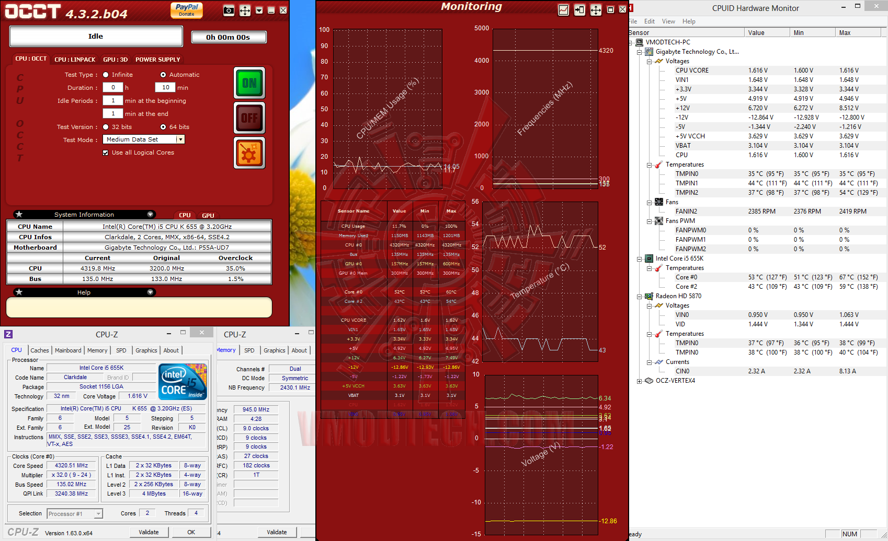Switch to the GPU : 3D tab
The image size is (888, 541).
[x=116, y=60]
